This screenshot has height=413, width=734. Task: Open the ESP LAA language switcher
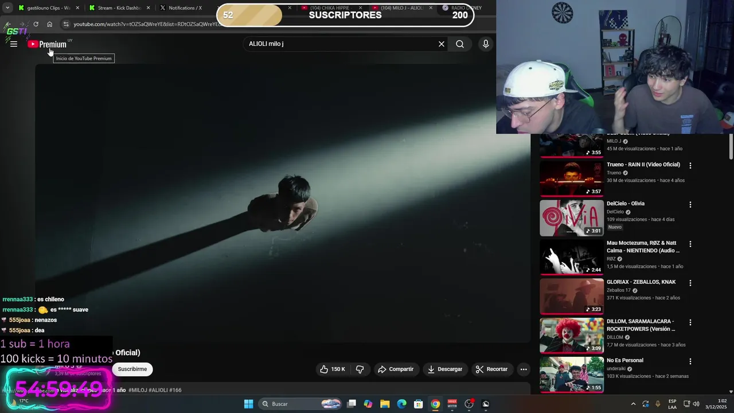[x=672, y=404]
